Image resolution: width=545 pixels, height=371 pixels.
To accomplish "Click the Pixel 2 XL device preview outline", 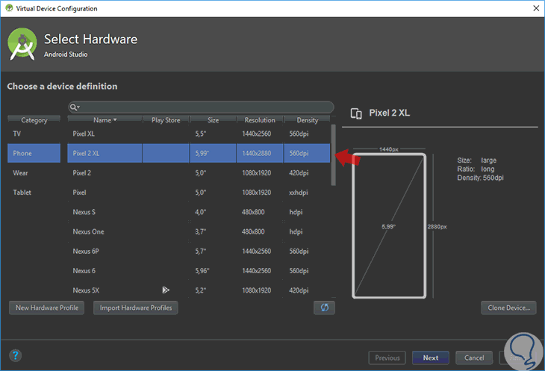I will [389, 225].
